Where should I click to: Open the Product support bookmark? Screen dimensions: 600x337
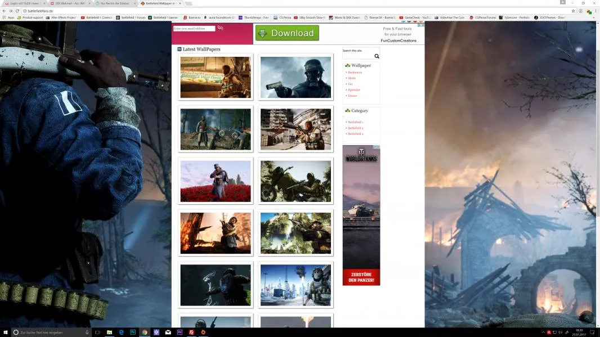(30, 17)
